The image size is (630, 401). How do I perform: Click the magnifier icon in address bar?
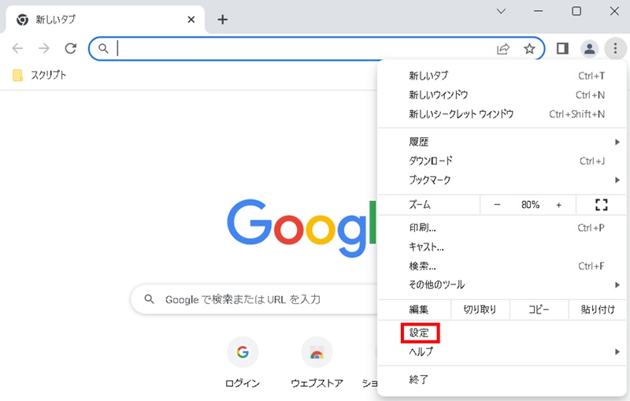103,49
